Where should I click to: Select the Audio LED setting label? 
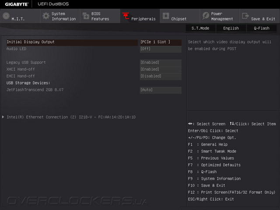[x=16, y=49]
